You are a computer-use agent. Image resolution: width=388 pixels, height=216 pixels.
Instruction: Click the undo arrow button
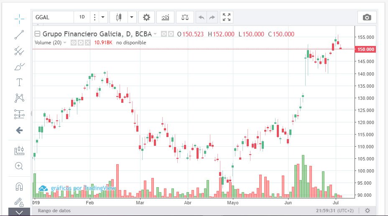201,17
